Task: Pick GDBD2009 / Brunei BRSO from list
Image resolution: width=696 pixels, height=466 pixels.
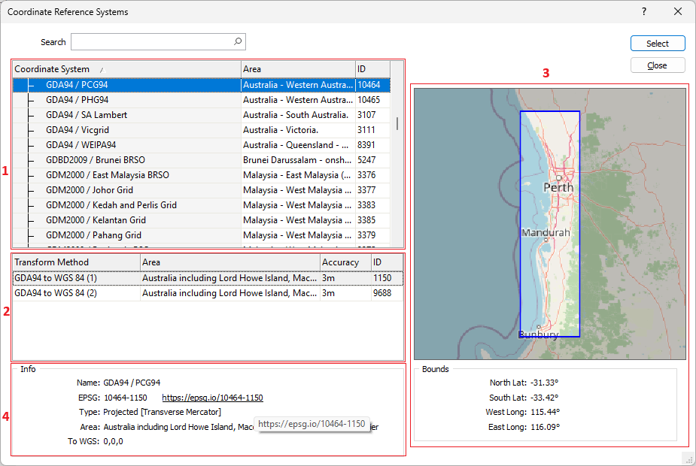Action: click(x=95, y=160)
